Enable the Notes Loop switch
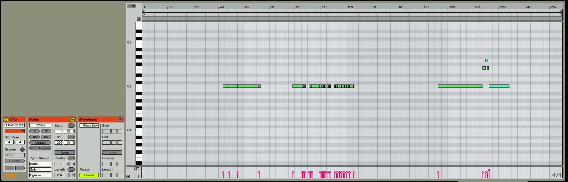568x182 pixels. (x=65, y=152)
